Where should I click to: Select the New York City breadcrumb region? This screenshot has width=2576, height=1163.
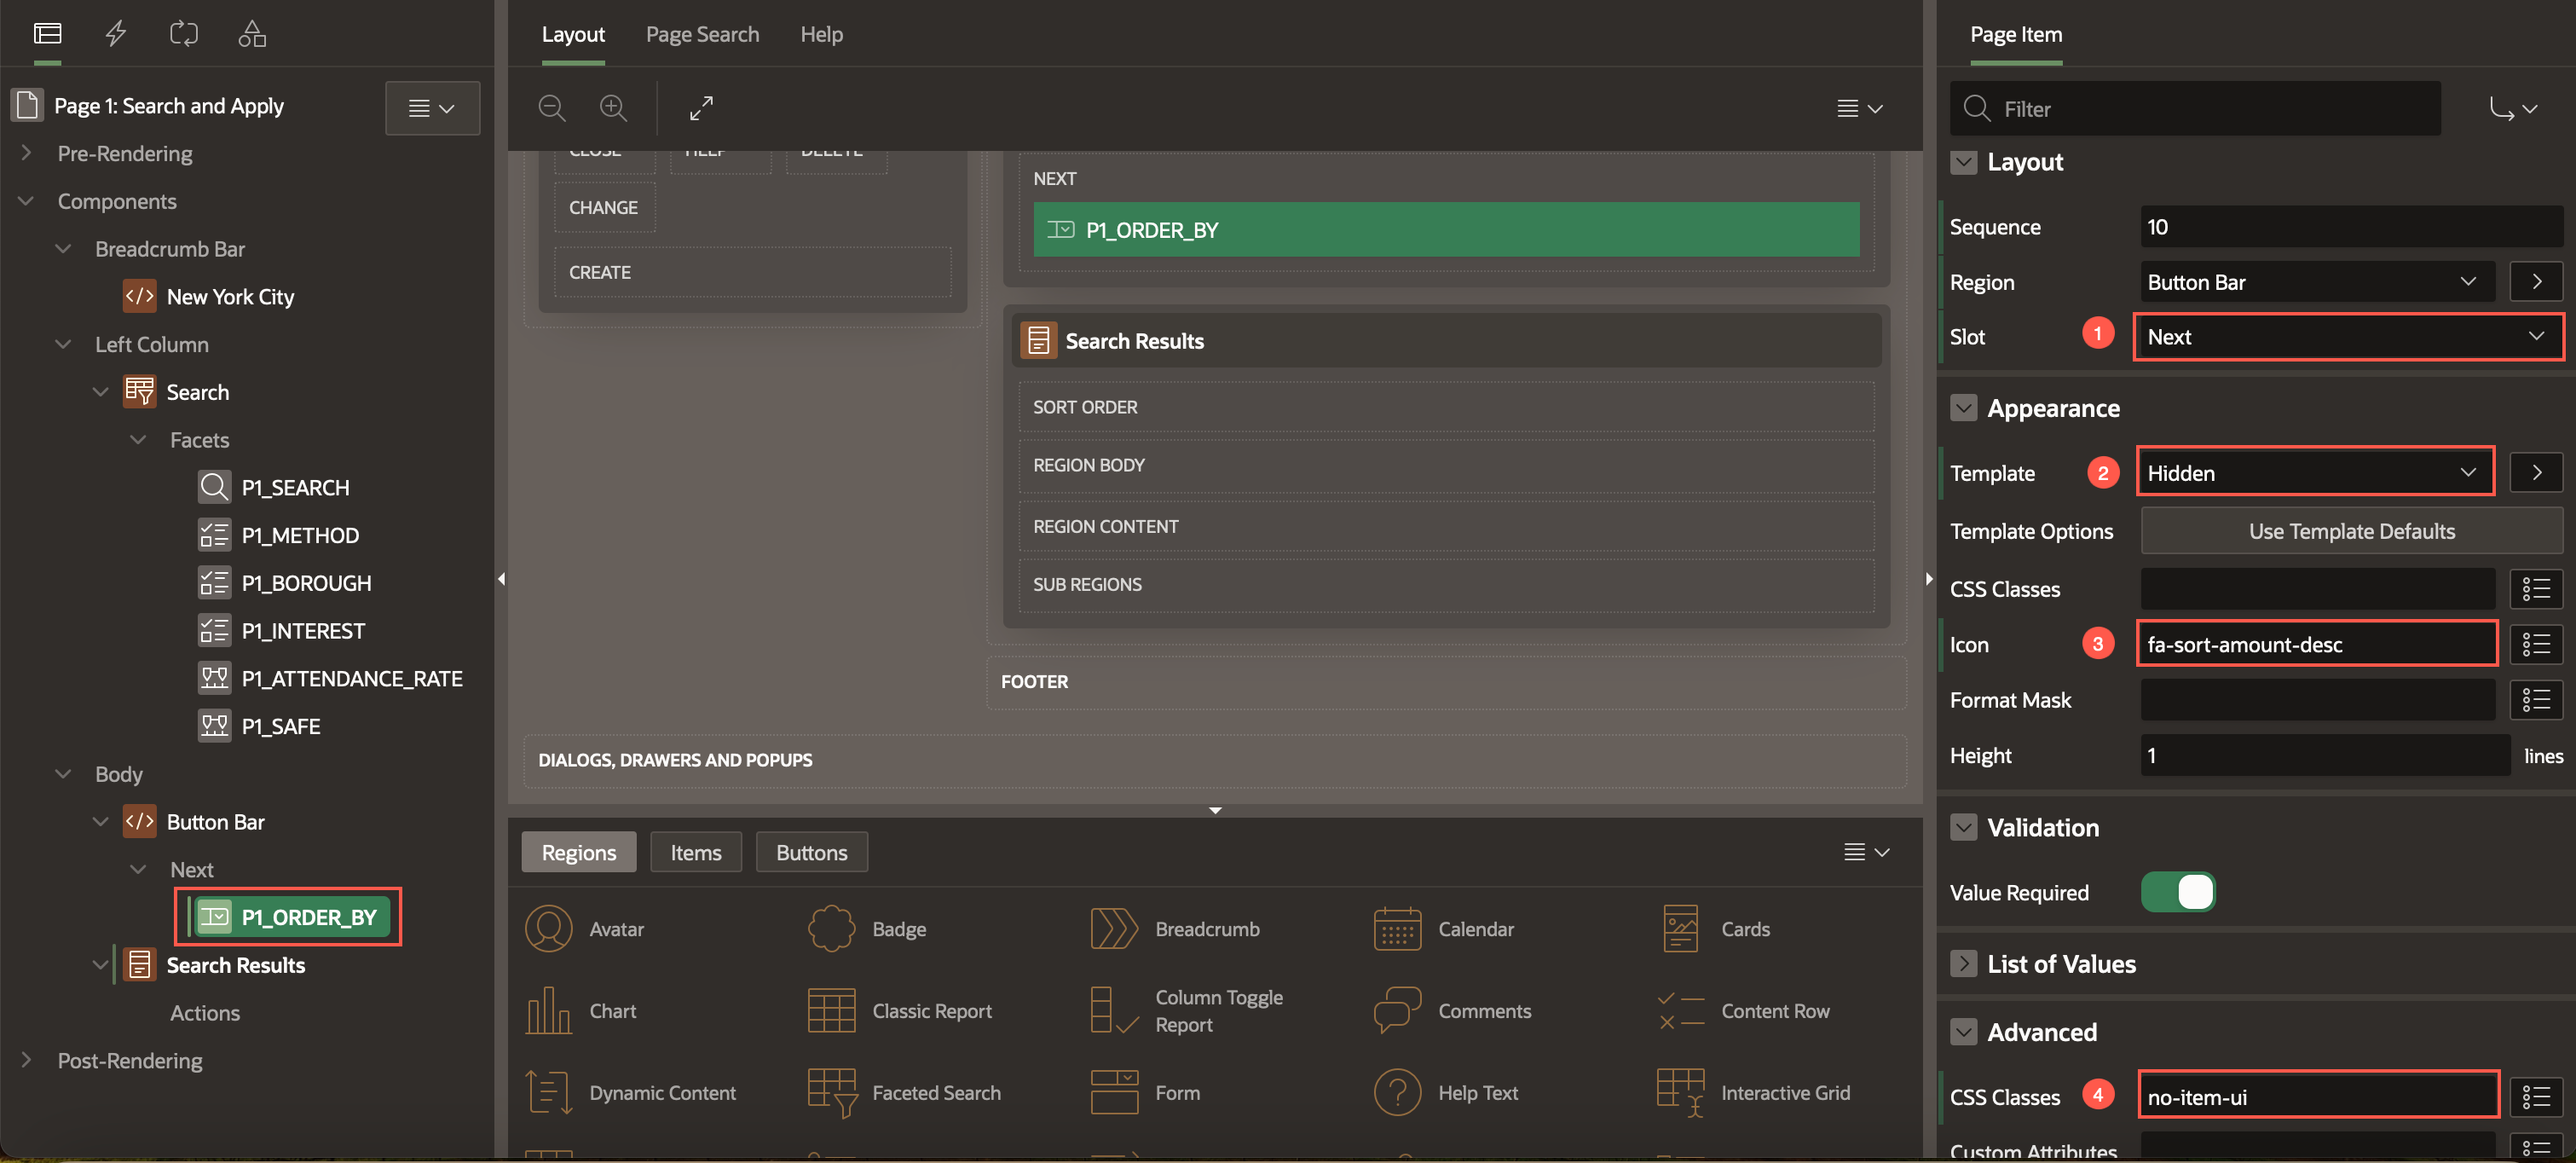[x=209, y=297]
